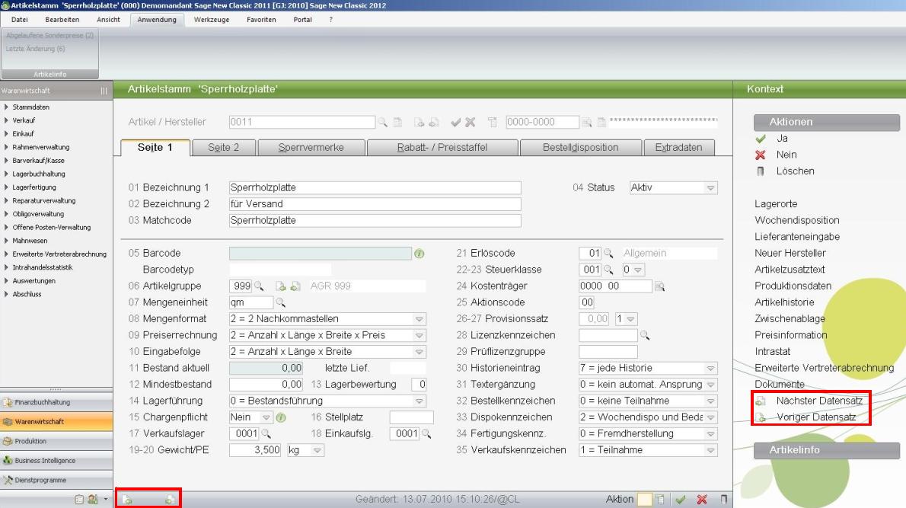This screenshot has height=508, width=906.
Task: Open the Status dropdown showing Aktiv
Action: coord(710,188)
